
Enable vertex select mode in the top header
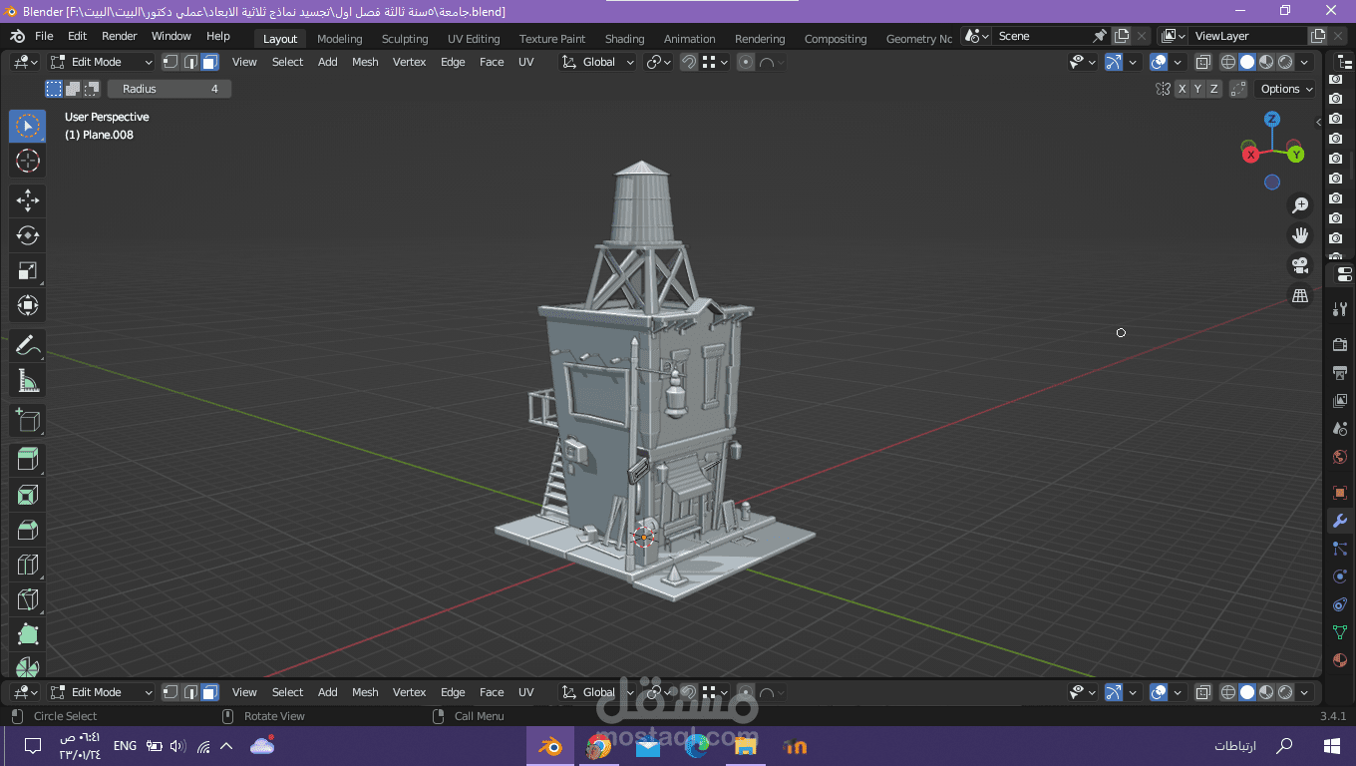coord(170,62)
